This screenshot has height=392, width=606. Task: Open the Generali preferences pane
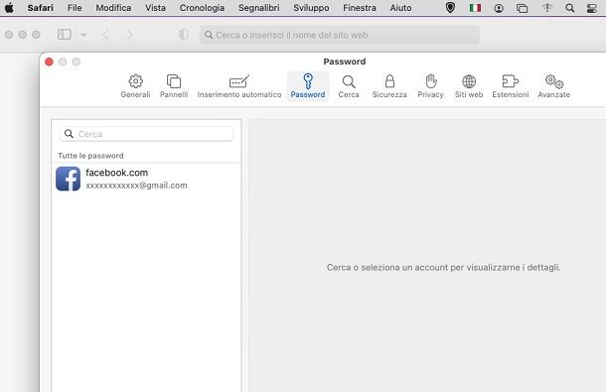(135, 86)
